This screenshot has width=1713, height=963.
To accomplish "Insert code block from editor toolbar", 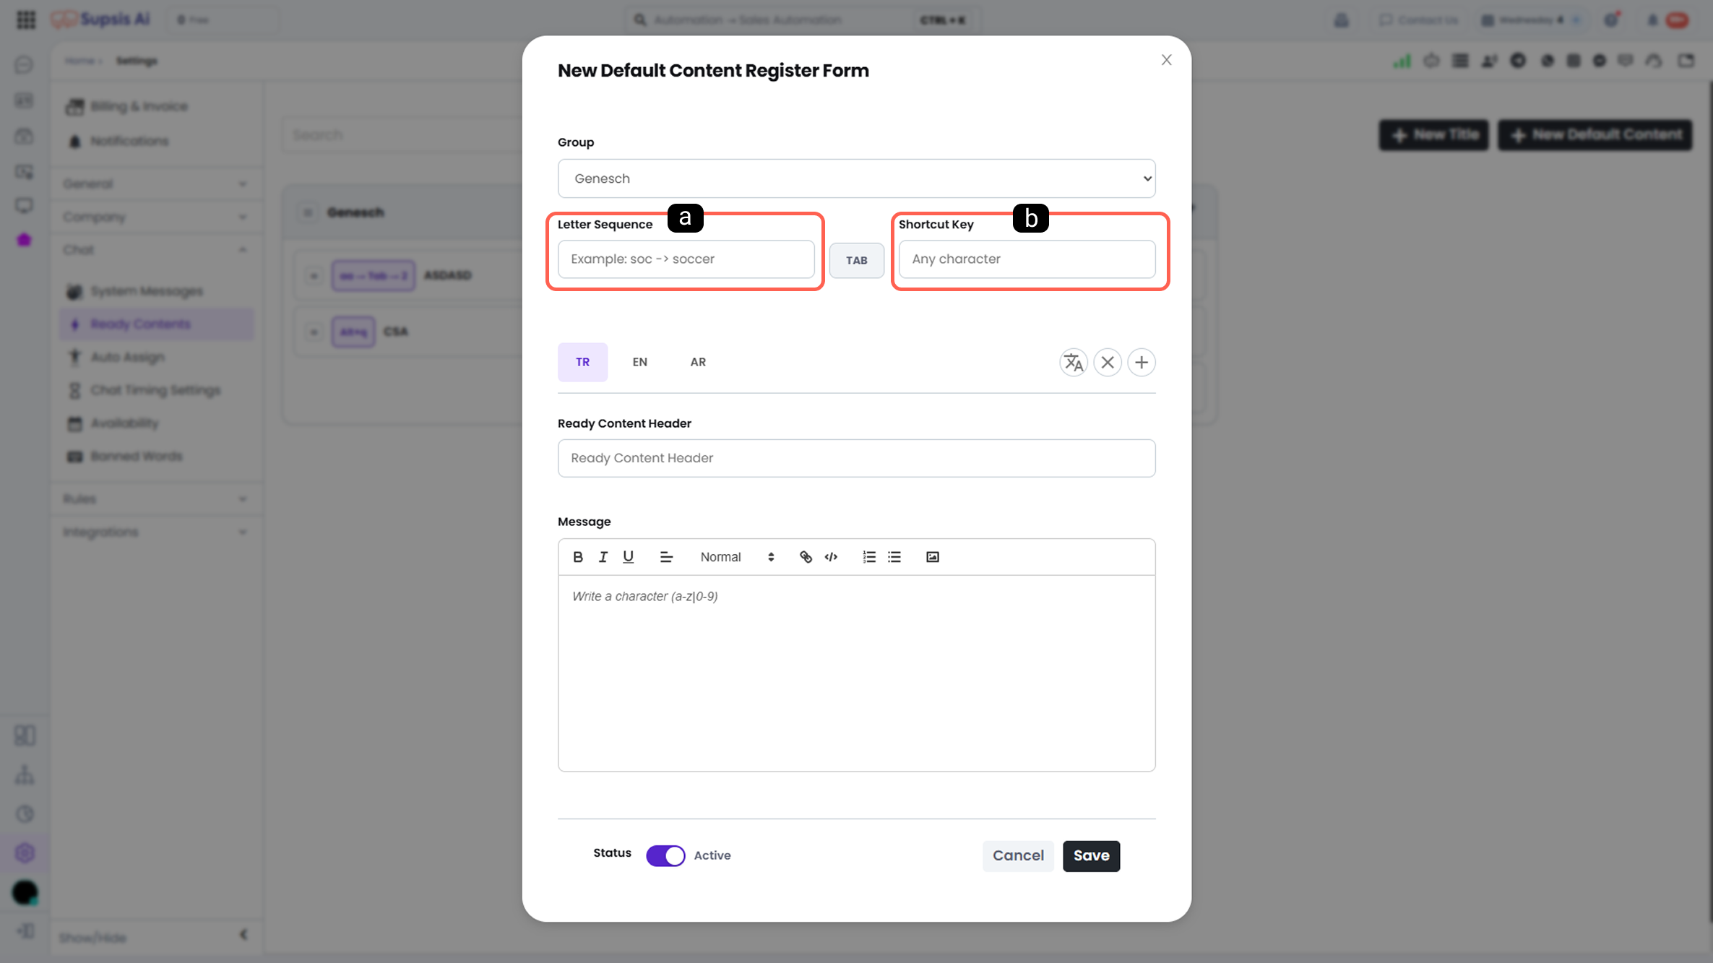I will click(831, 557).
